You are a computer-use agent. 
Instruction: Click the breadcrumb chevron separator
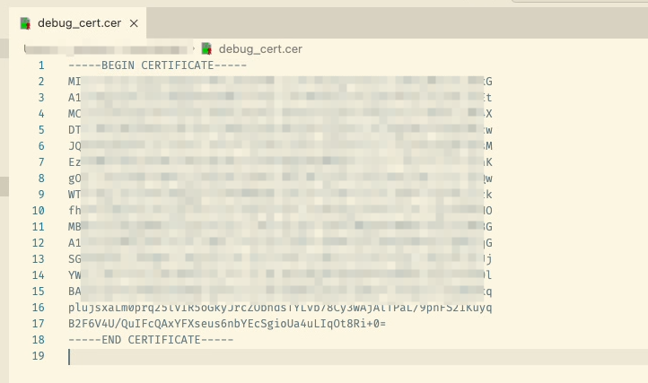click(x=194, y=48)
